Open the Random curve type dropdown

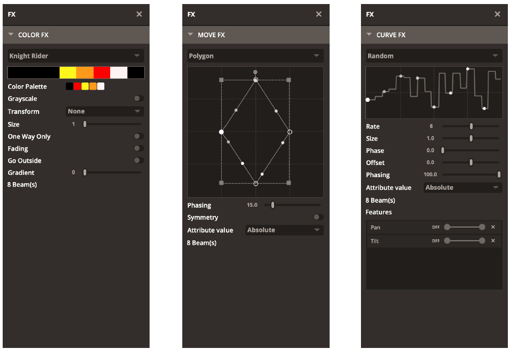(434, 56)
